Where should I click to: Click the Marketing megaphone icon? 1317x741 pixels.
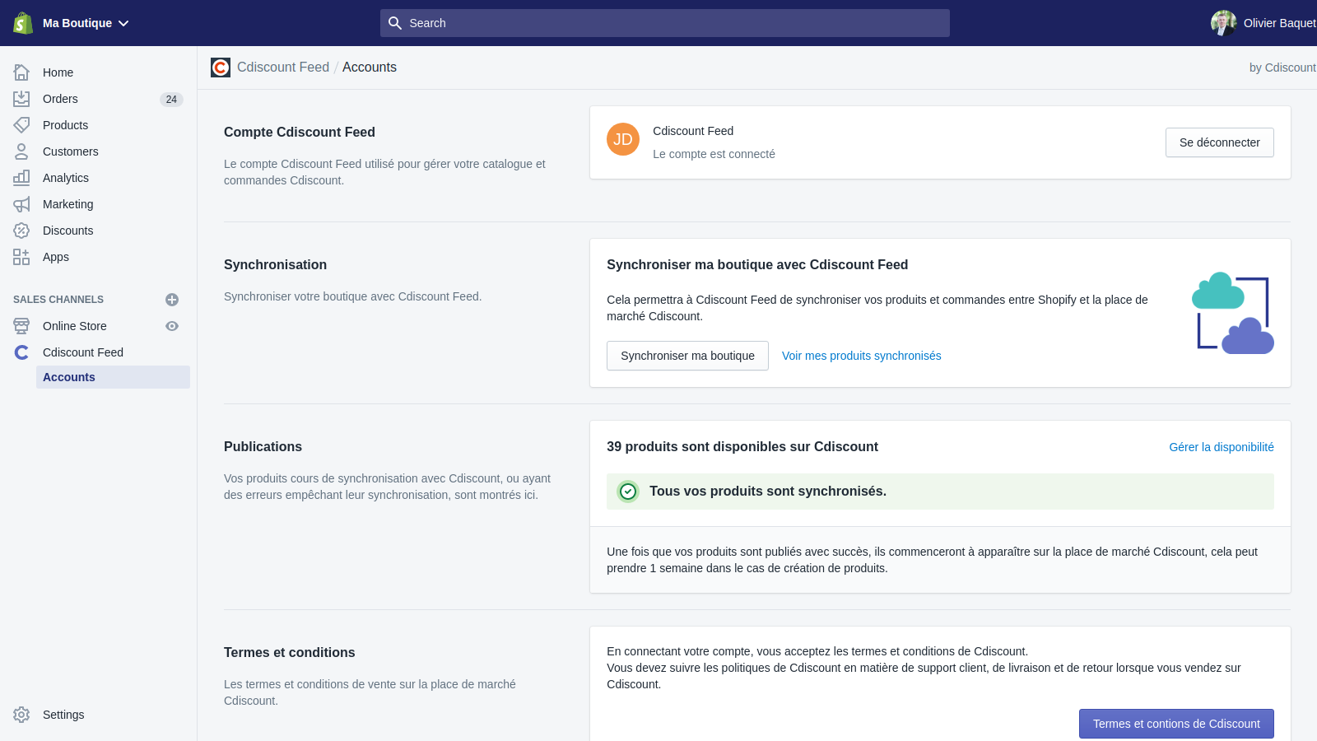coord(21,204)
